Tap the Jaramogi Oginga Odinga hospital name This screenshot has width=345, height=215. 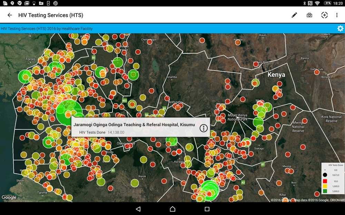(134, 125)
